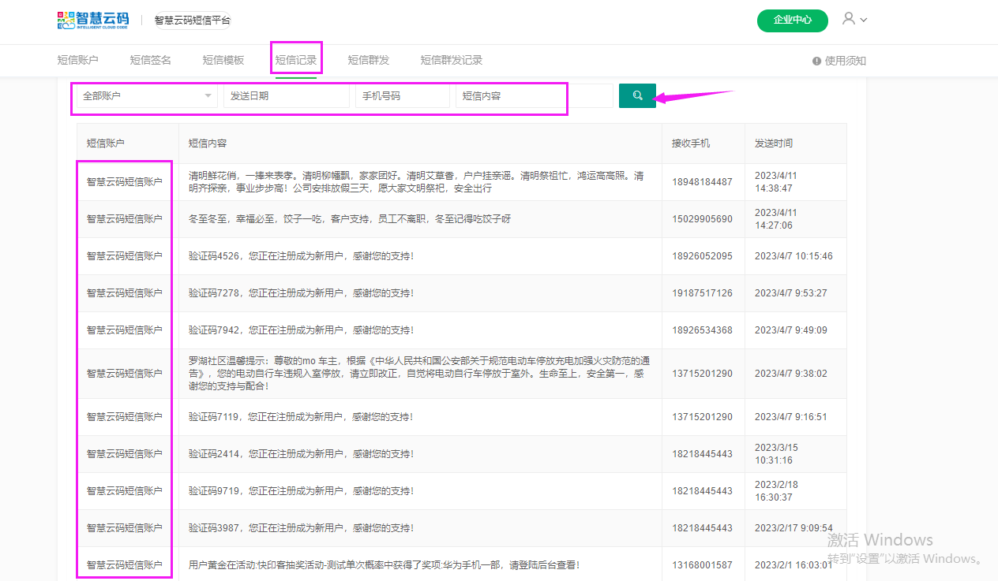Click the green 企业中心 button

tap(792, 20)
